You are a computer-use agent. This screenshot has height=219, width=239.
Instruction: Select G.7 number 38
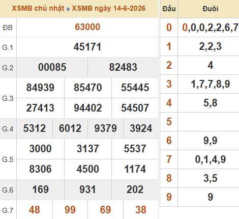pos(141,210)
